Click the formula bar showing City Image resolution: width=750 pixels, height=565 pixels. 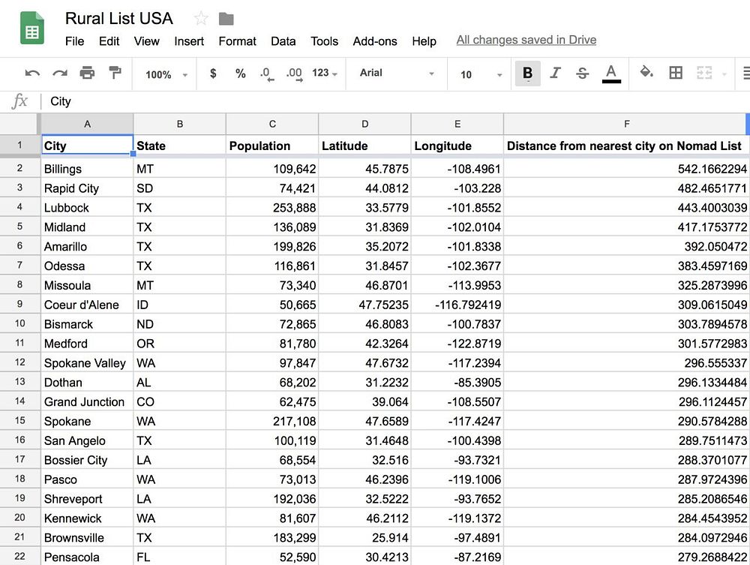(397, 101)
